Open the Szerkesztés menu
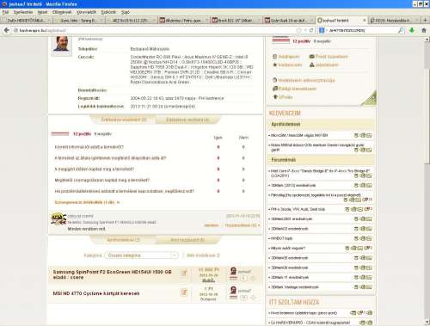 click(23, 12)
